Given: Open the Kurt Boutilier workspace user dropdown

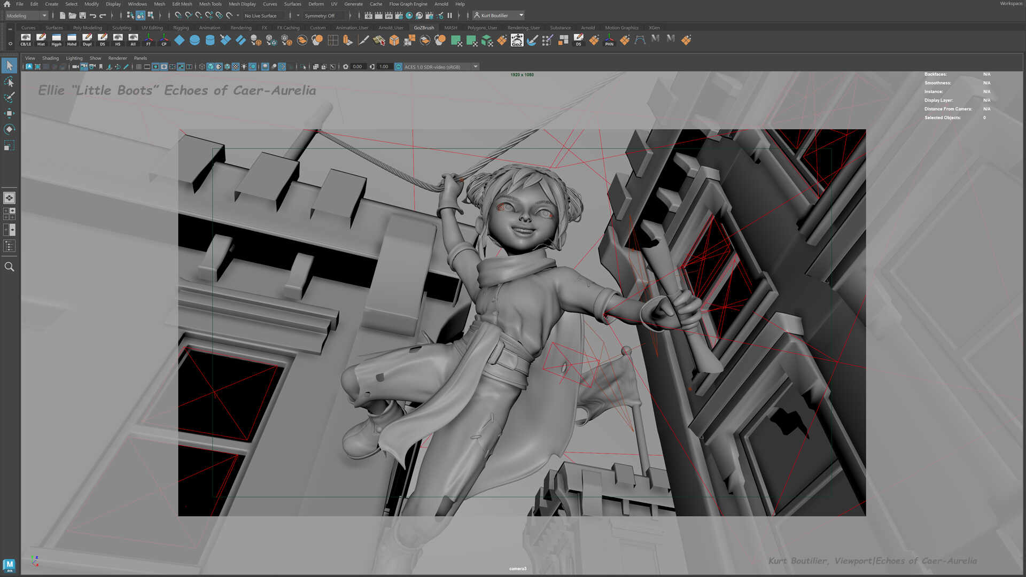Looking at the screenshot, I should tap(498, 15).
